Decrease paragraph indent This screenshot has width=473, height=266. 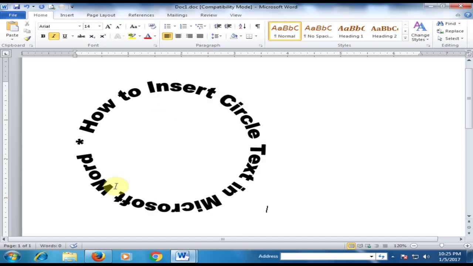click(218, 26)
